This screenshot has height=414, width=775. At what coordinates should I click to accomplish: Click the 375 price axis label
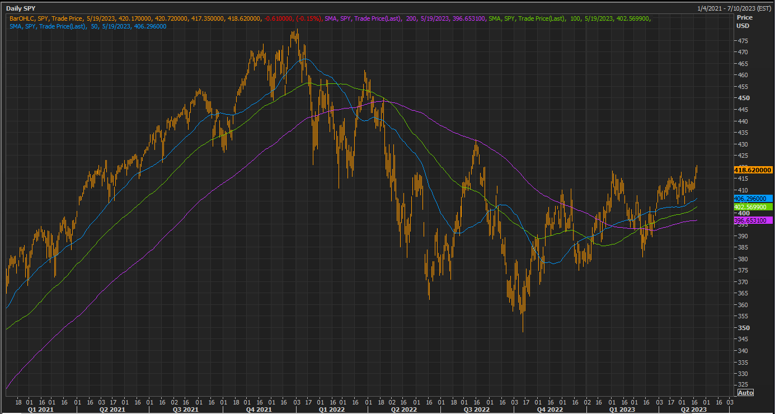pos(742,270)
